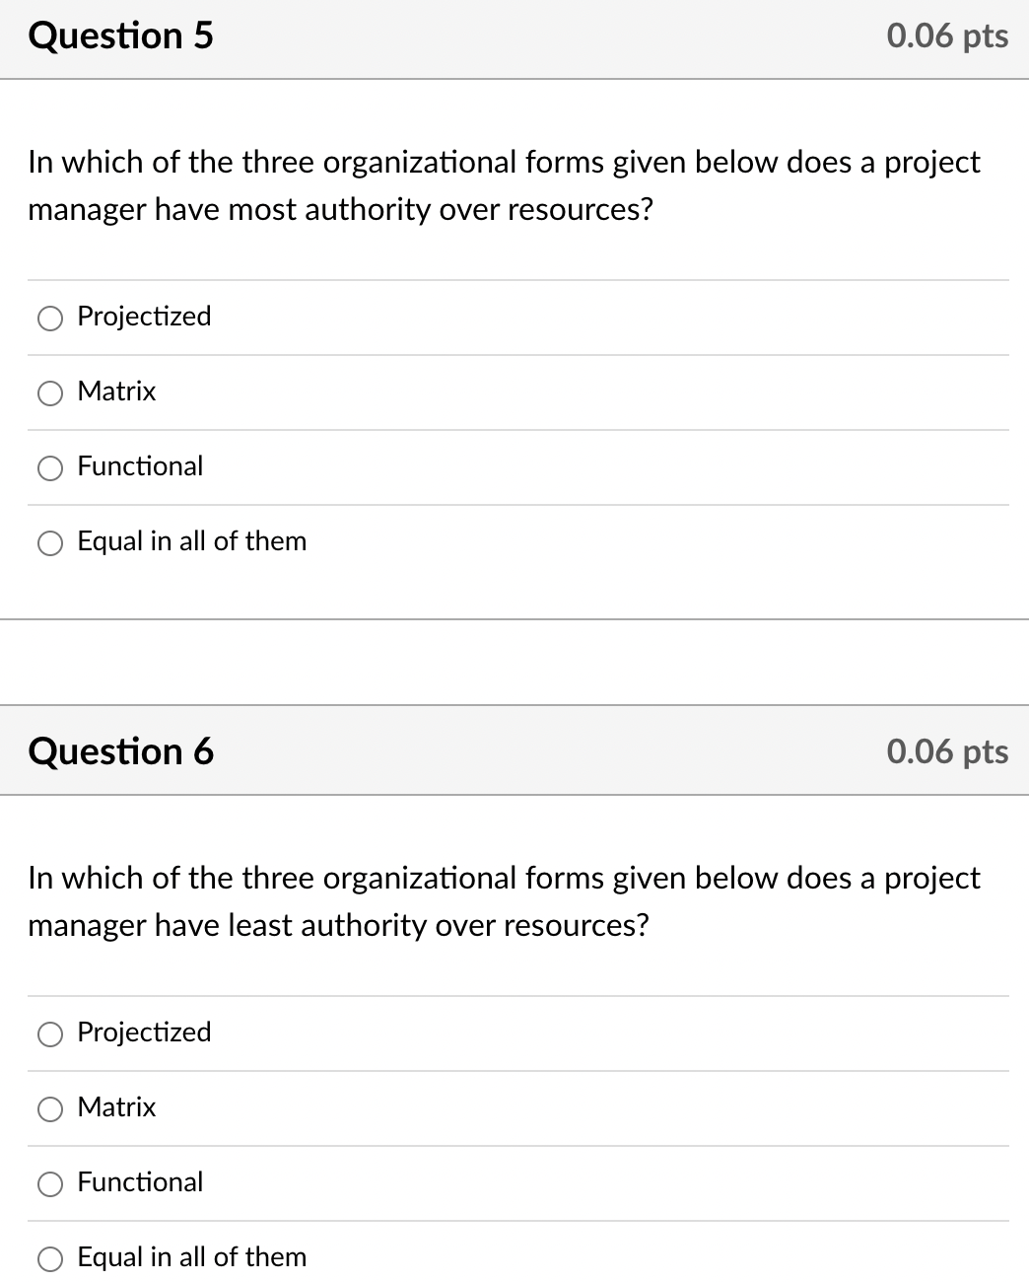Select the Projectized option in Question 6
This screenshot has width=1029, height=1282.
click(x=49, y=1033)
